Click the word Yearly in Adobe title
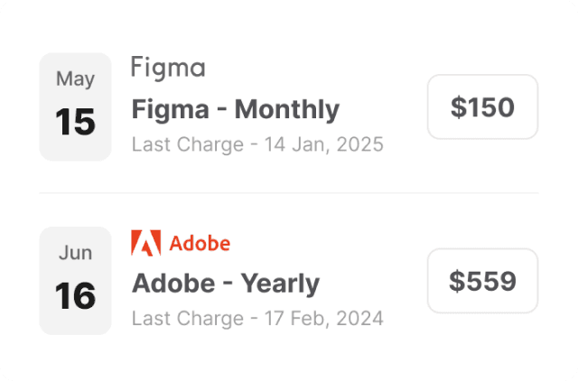The width and height of the screenshot is (578, 381). pyautogui.click(x=280, y=283)
